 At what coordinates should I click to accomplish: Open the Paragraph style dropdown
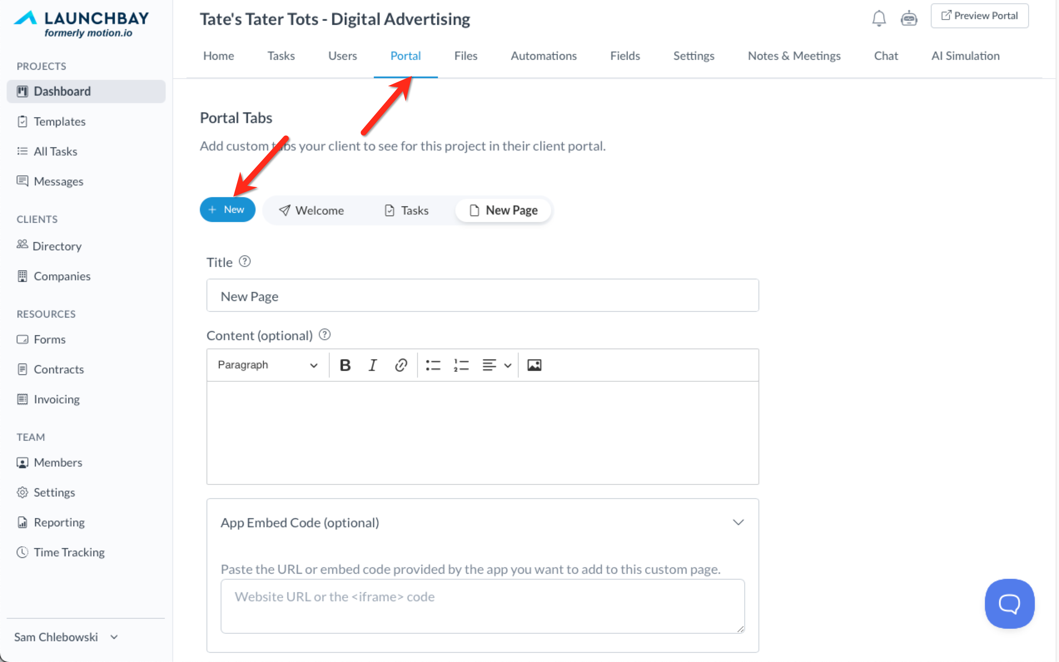267,365
